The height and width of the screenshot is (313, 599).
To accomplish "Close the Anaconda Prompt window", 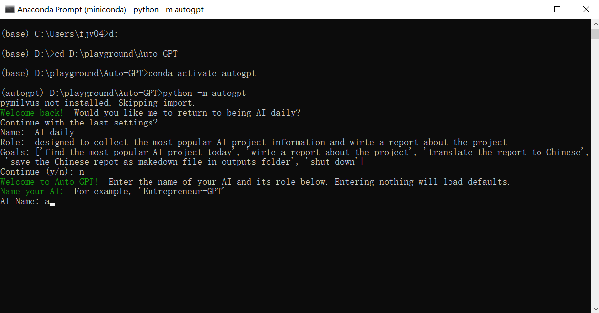I will point(585,9).
